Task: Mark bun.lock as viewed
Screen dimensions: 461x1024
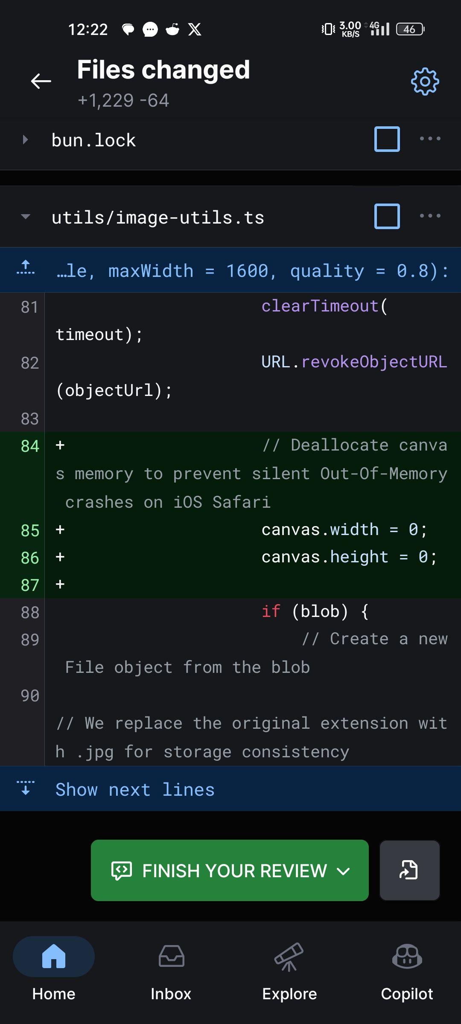Action: [x=387, y=139]
